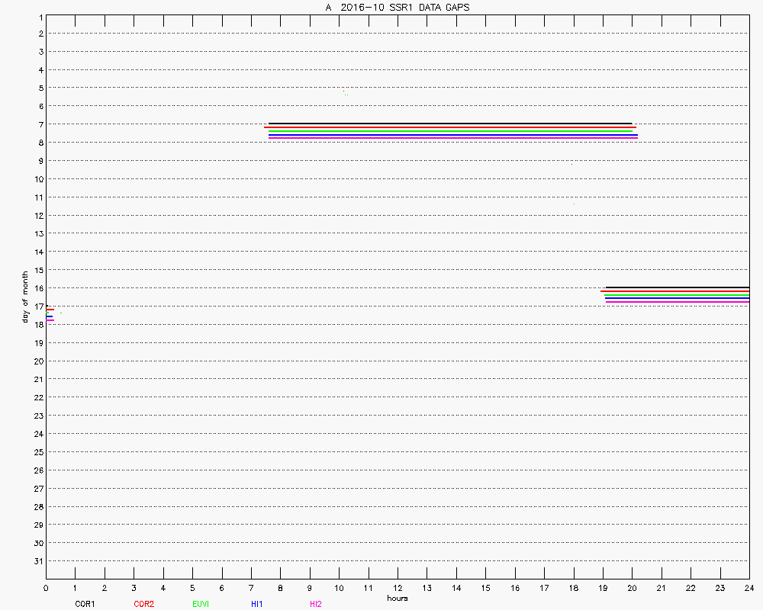Click the hour 0 tick label
Image resolution: width=763 pixels, height=610 pixels.
(x=46, y=588)
